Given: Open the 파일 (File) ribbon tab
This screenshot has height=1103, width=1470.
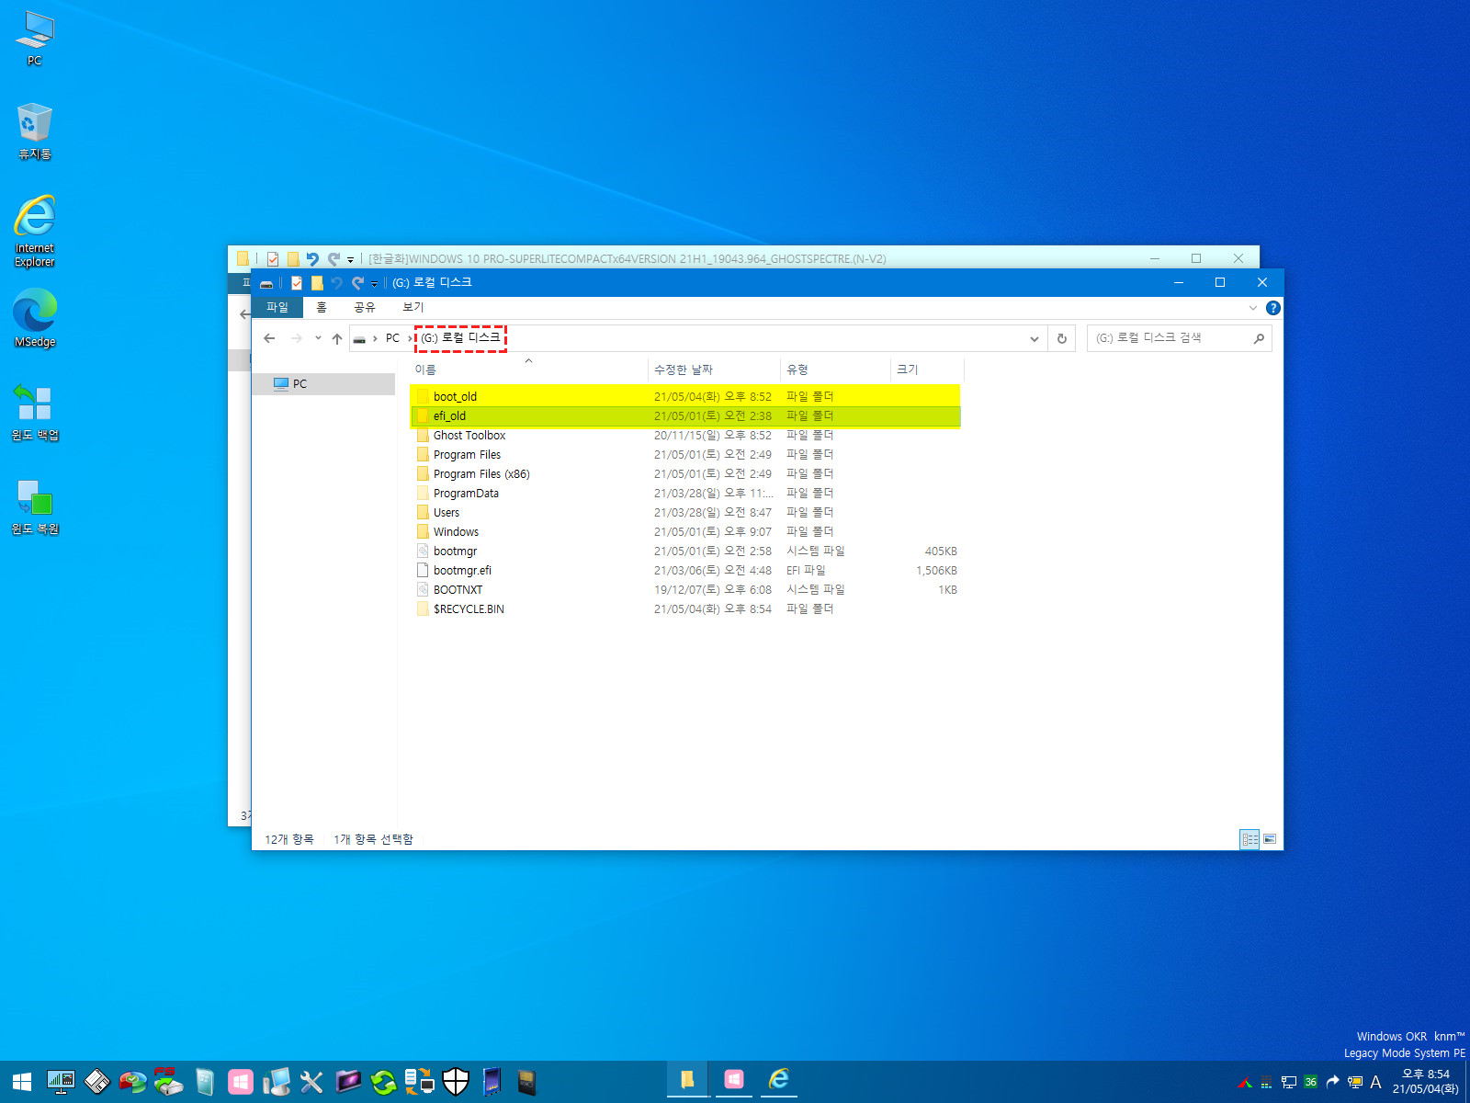Looking at the screenshot, I should [x=277, y=307].
